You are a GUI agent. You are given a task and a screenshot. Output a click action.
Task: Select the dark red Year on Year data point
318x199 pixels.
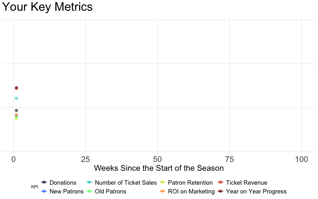click(16, 88)
